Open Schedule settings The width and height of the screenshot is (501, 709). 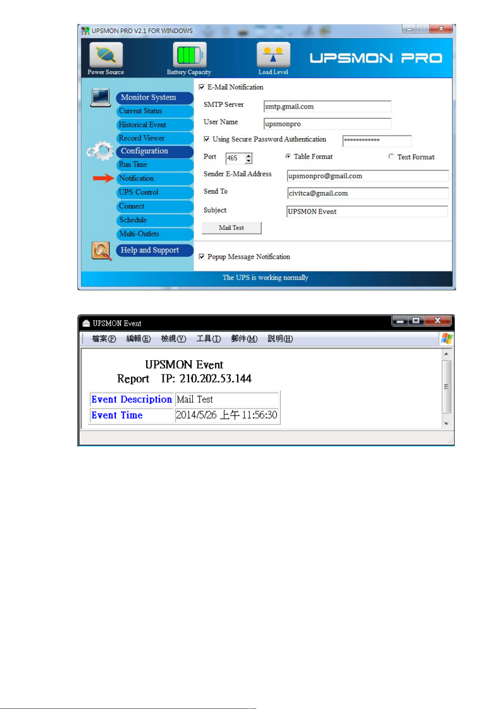155,220
